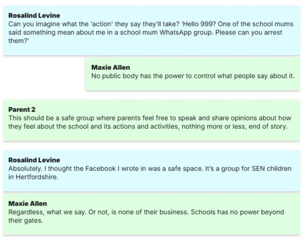Click Rosalind Levine's name on the first message
Viewport: 305px width, 240px height.
[x=34, y=16]
